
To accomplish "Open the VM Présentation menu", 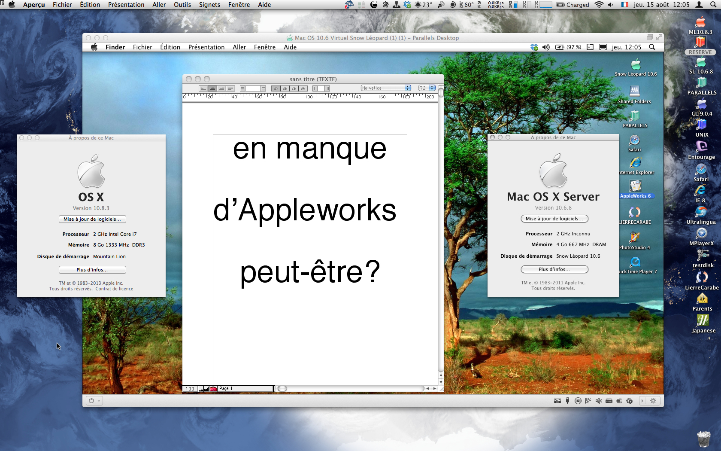I will [x=206, y=47].
